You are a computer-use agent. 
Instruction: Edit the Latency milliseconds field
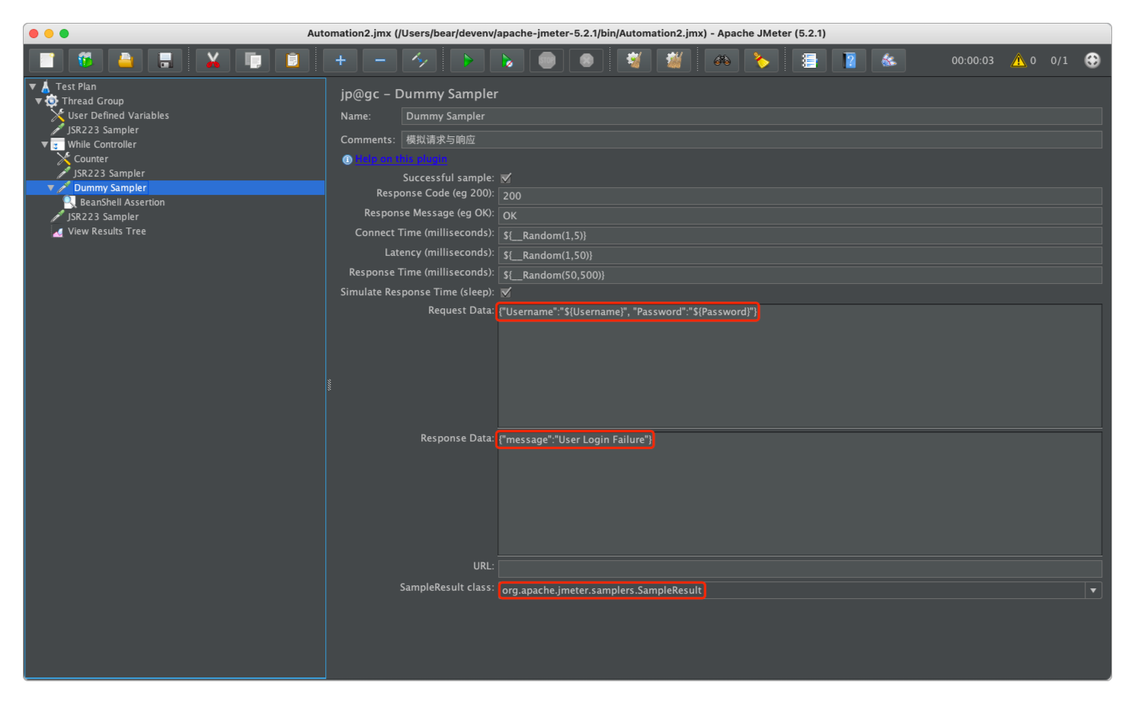(x=800, y=256)
